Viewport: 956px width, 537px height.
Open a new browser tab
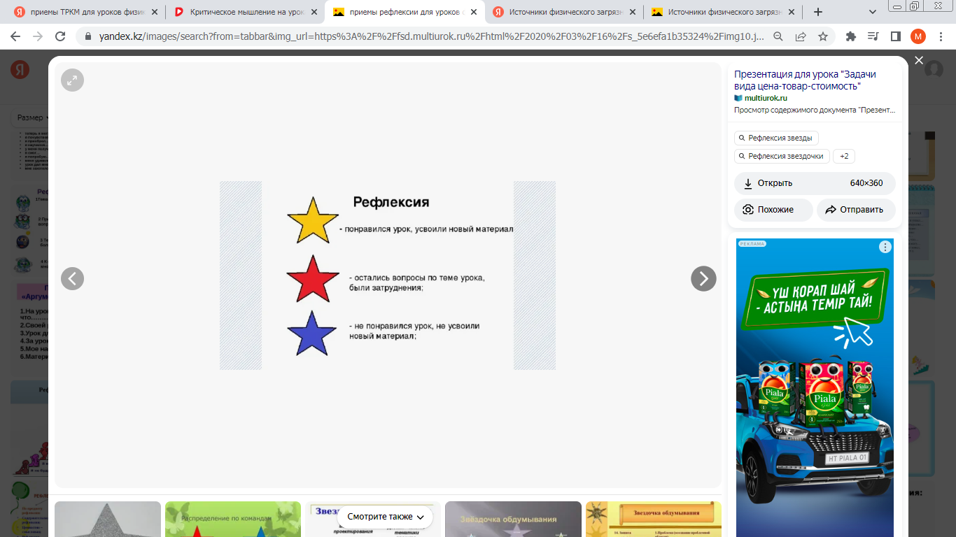[x=818, y=12]
